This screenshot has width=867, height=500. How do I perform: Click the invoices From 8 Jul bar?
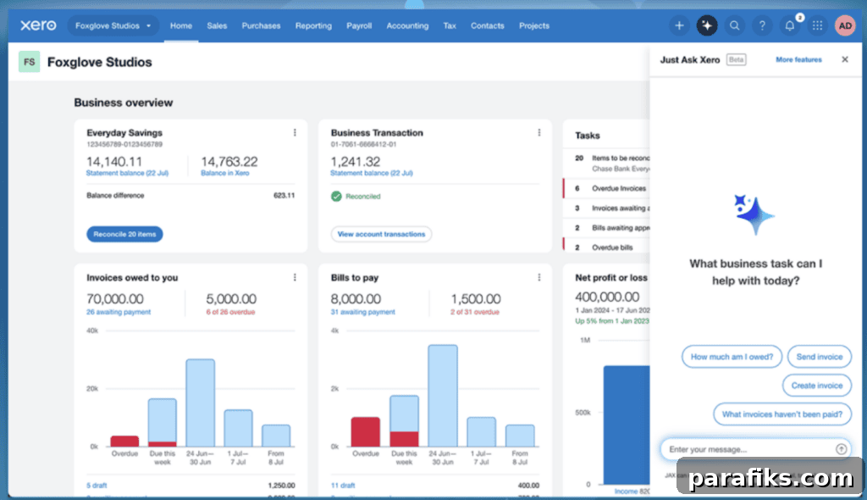pyautogui.click(x=276, y=436)
